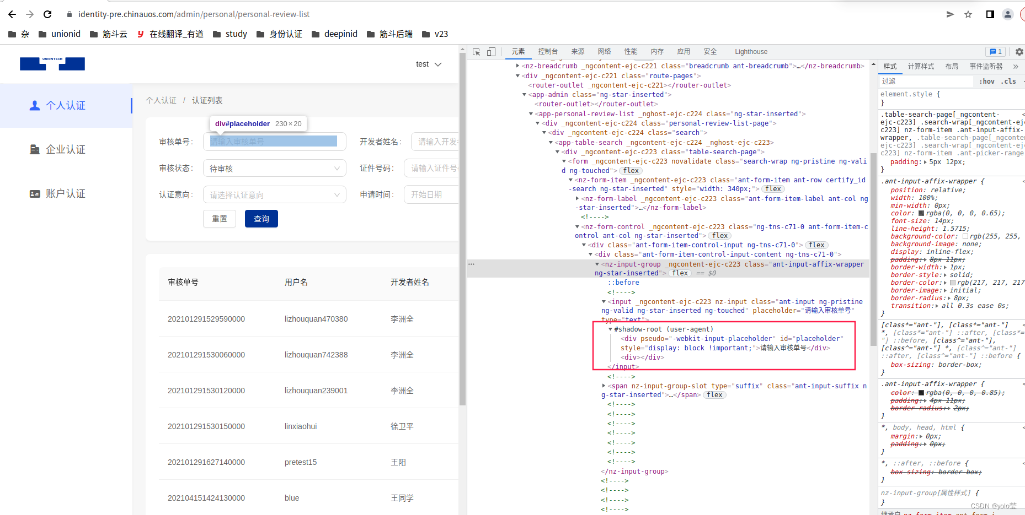
Task: Reload the page using the refresh icon
Action: [x=47, y=14]
